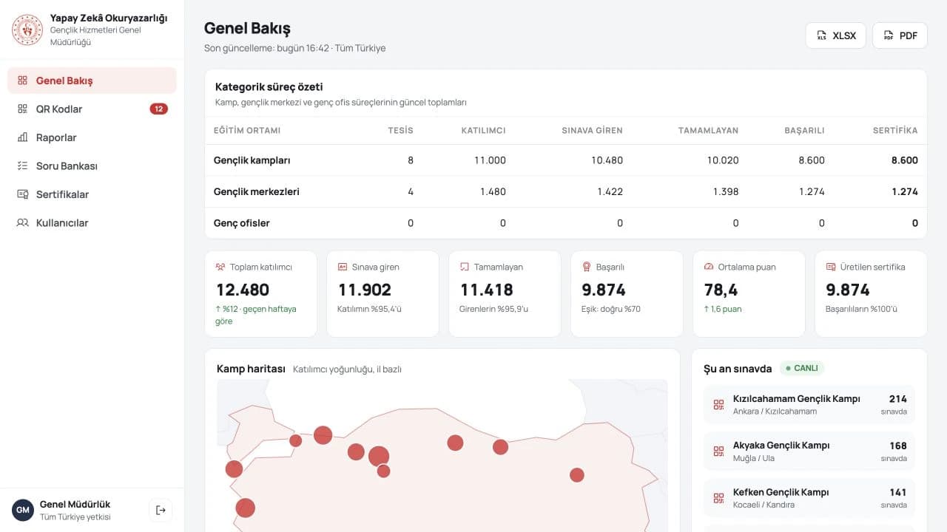The height and width of the screenshot is (532, 947).
Task: Click the Raporlar bar chart icon
Action: [22, 137]
